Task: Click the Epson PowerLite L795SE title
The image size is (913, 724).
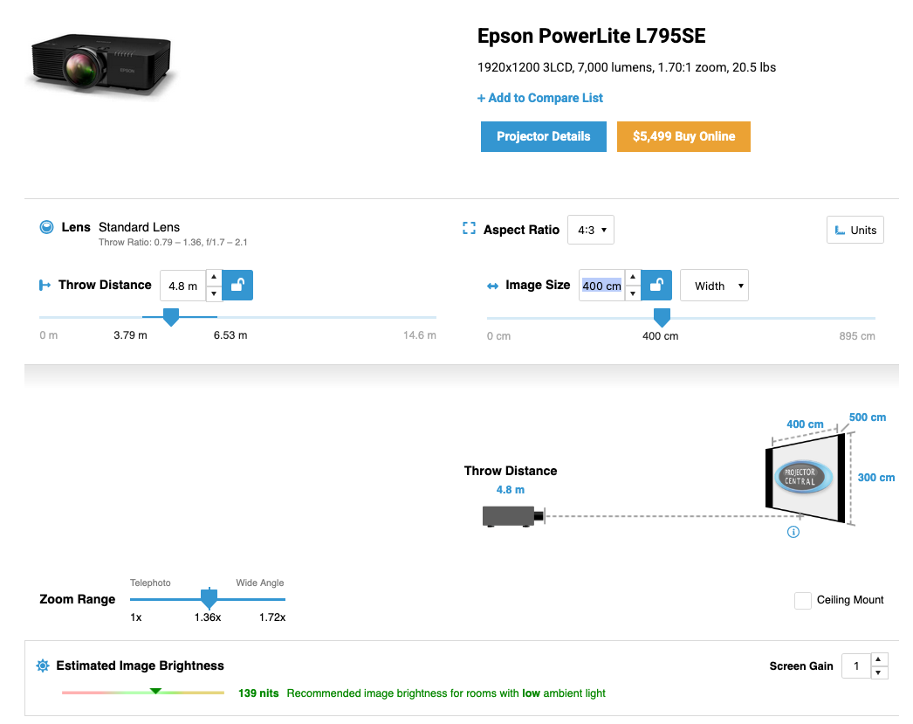Action: 591,36
